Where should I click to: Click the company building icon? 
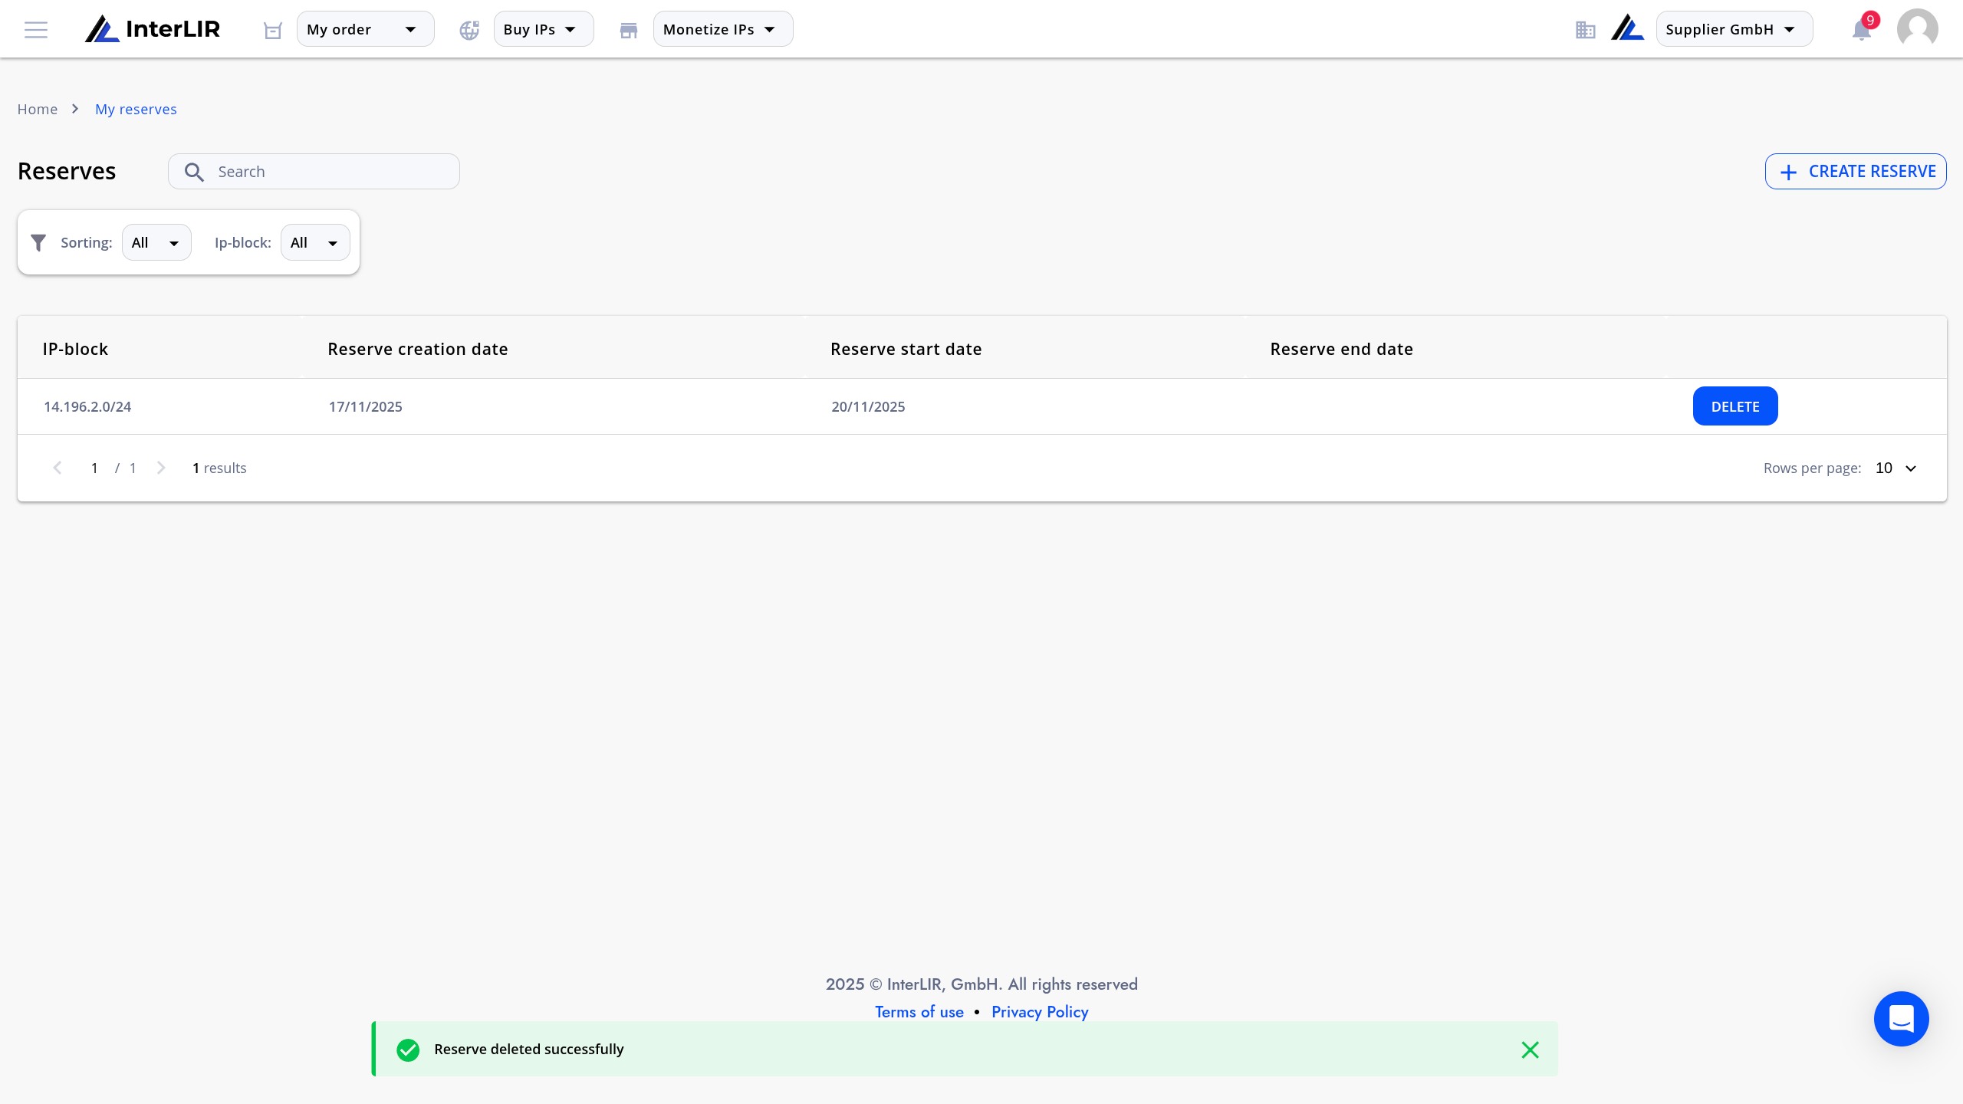point(1586,30)
